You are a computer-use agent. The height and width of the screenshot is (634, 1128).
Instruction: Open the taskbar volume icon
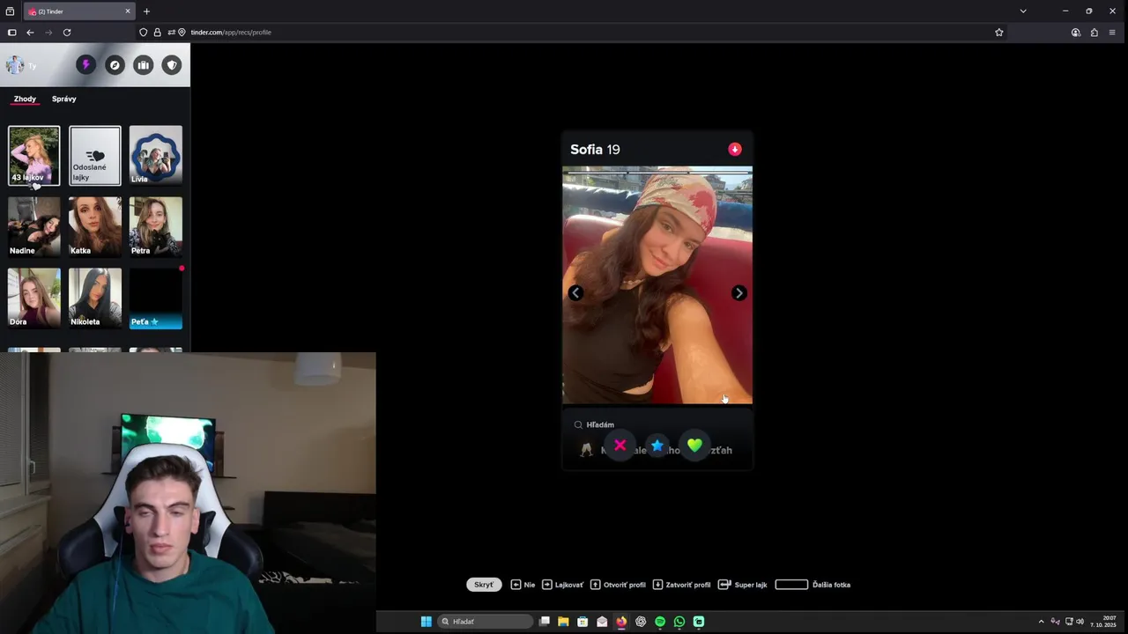click(x=1080, y=622)
